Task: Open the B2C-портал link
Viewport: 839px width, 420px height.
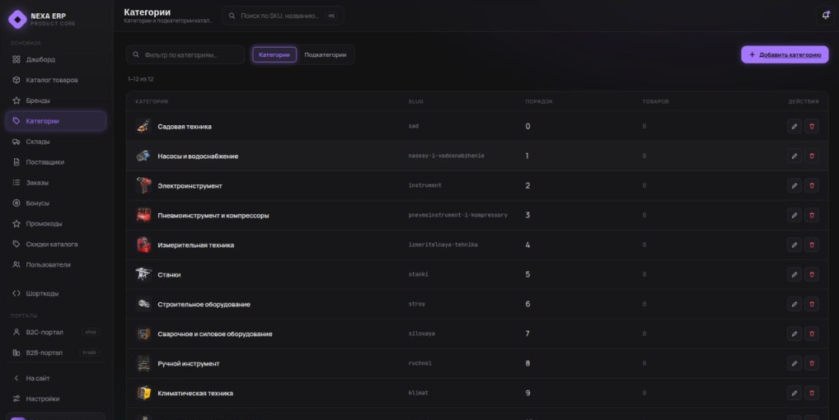Action: (x=56, y=332)
